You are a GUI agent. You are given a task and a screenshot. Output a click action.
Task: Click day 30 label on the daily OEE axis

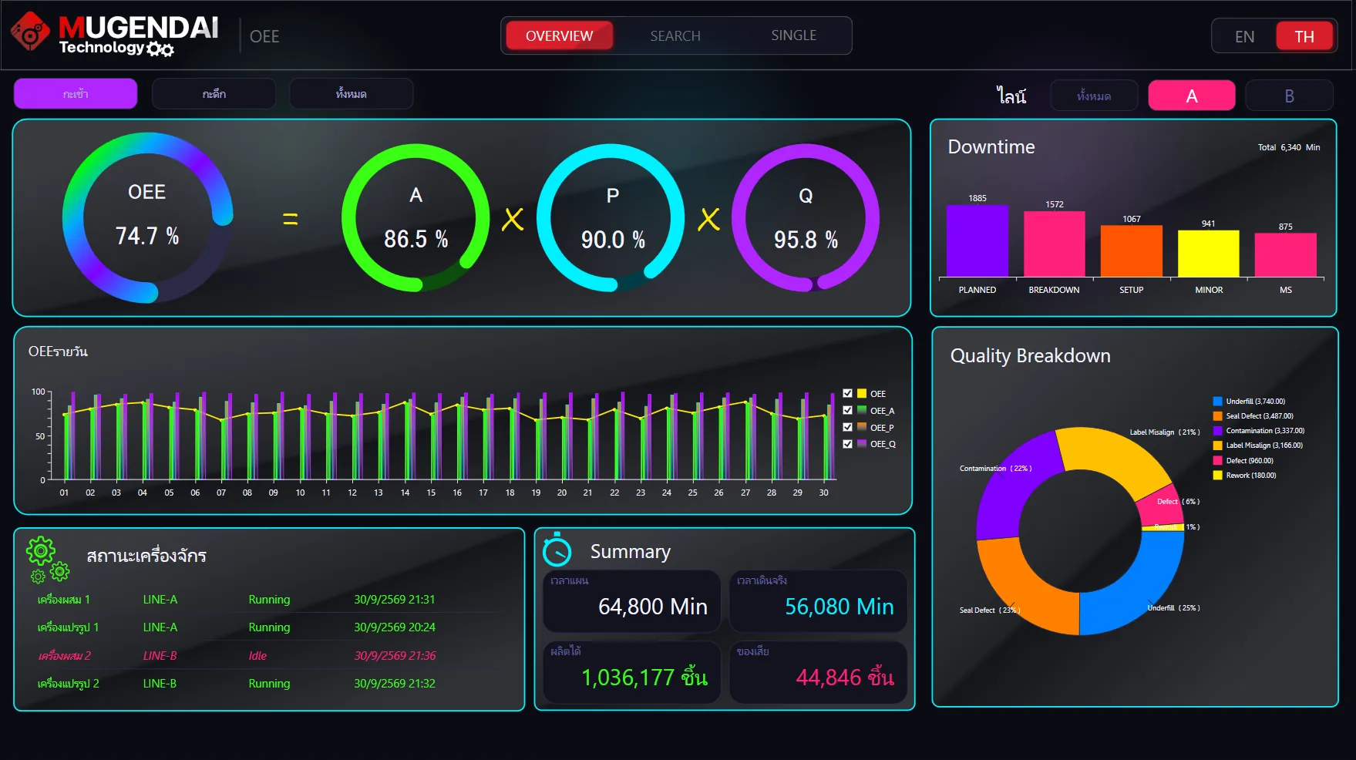click(823, 493)
